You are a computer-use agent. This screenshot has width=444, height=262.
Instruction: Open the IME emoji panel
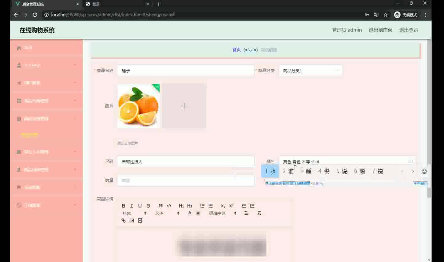pos(424,171)
